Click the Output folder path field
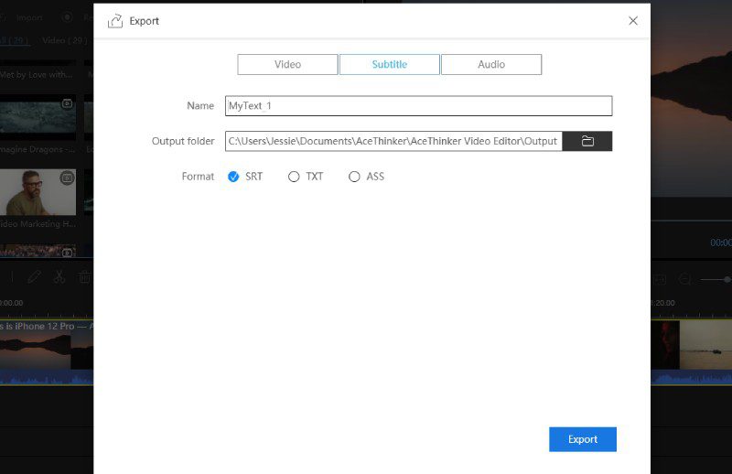 [393, 141]
